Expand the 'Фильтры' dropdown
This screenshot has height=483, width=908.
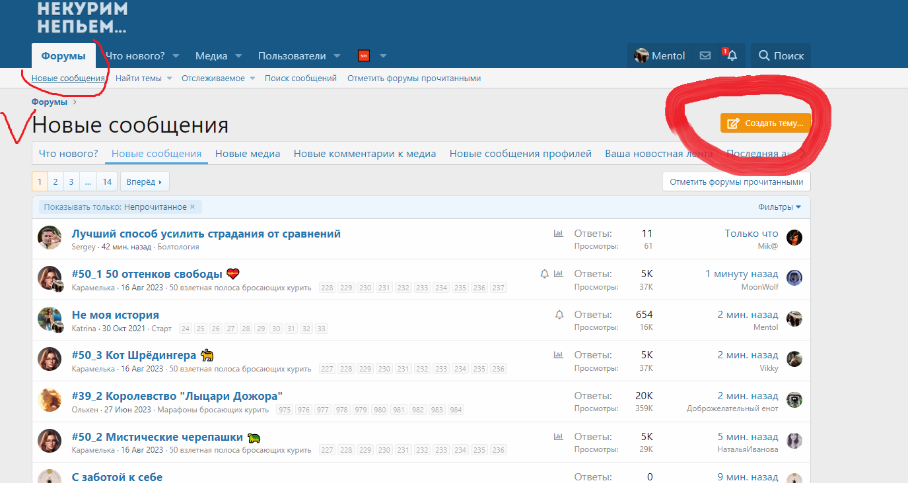coord(779,207)
